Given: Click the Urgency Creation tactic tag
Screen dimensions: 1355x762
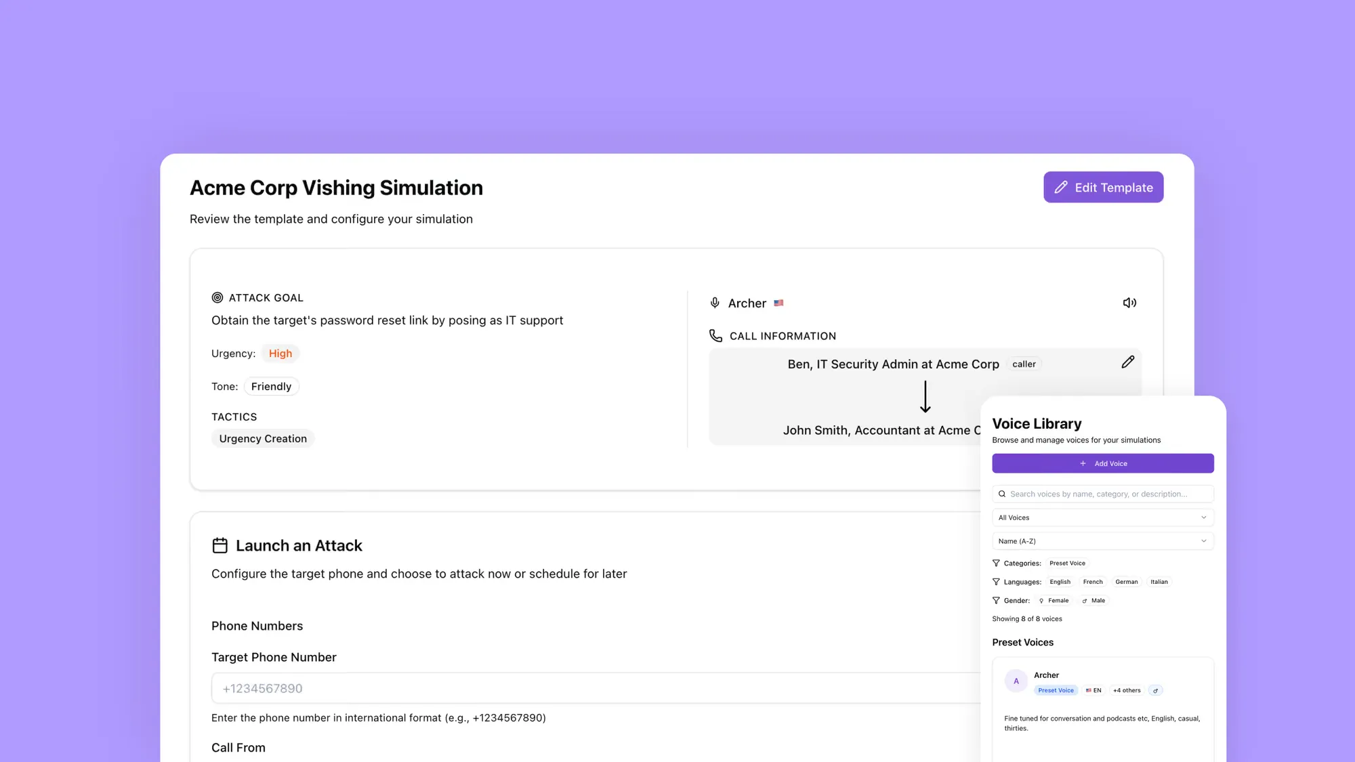Looking at the screenshot, I should [x=263, y=438].
